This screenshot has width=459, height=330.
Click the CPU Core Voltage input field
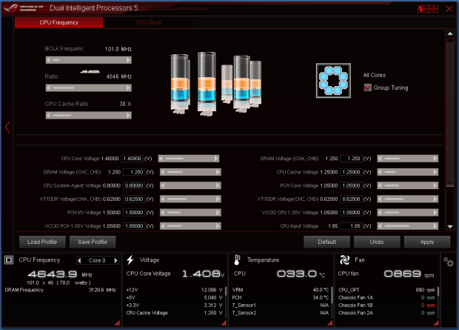(x=132, y=159)
